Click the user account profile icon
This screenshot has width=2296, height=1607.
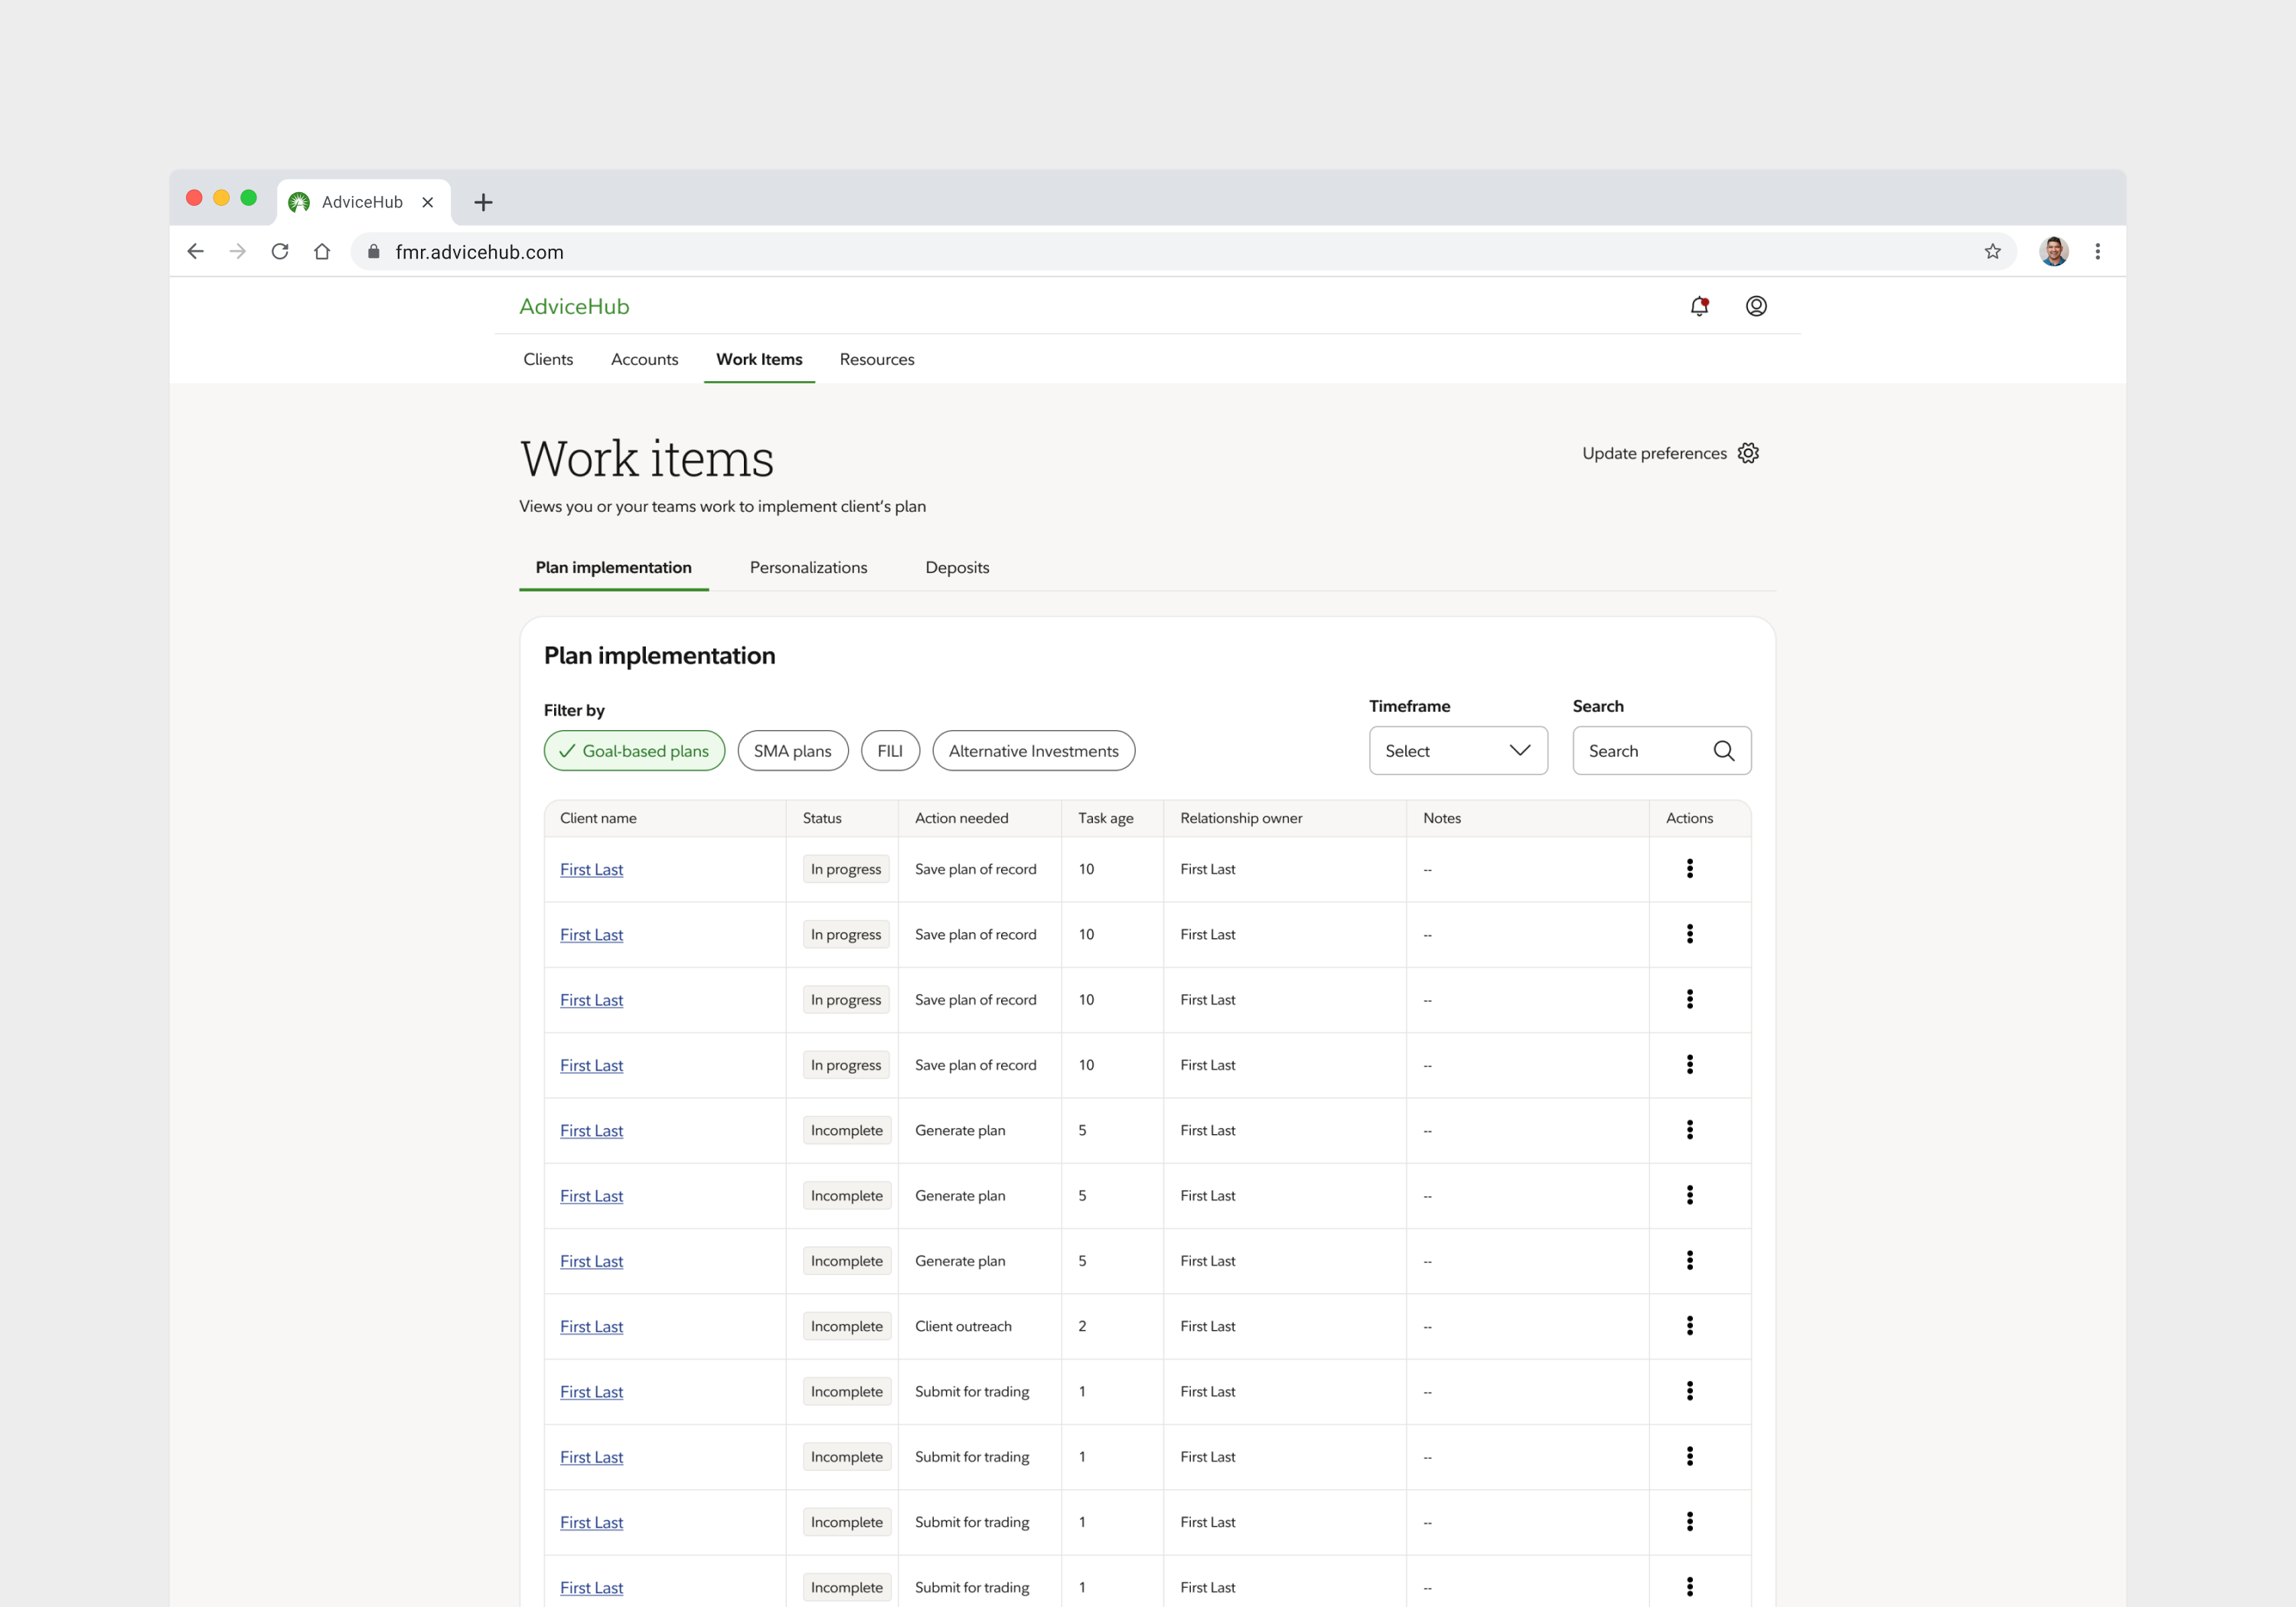point(1756,306)
